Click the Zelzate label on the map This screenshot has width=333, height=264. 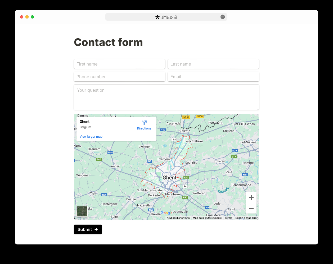tap(185, 131)
